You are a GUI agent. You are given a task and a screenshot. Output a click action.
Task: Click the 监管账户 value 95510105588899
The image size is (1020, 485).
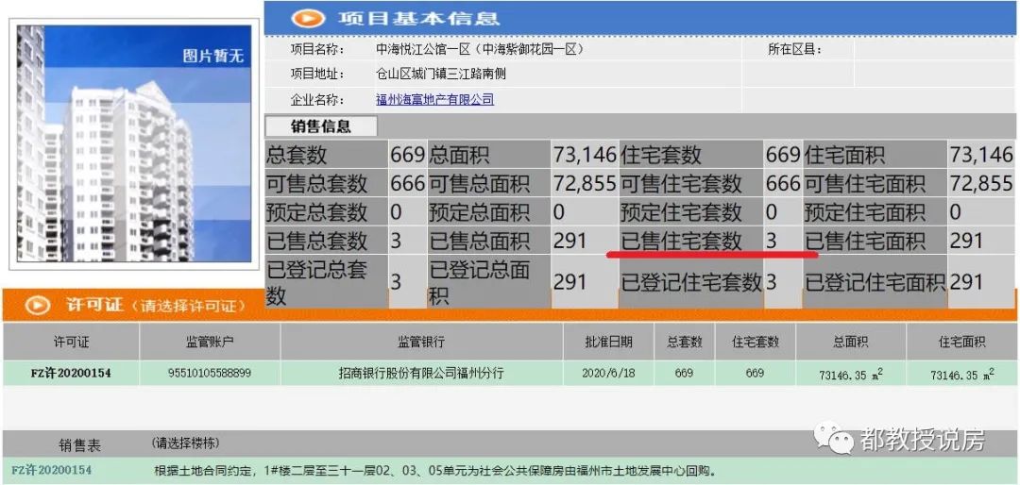point(210,373)
